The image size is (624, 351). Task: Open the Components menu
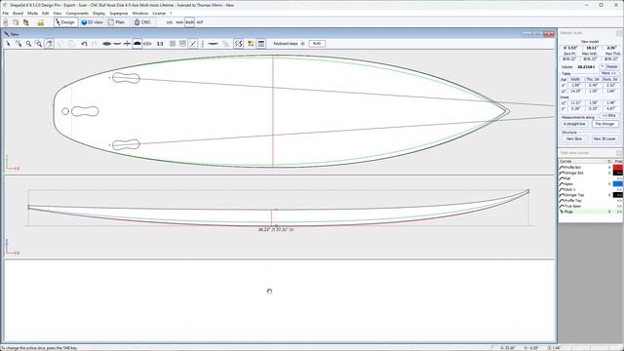click(77, 13)
